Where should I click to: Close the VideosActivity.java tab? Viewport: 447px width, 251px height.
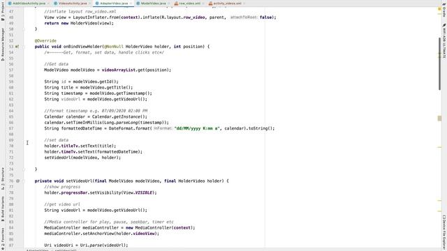[89, 3]
